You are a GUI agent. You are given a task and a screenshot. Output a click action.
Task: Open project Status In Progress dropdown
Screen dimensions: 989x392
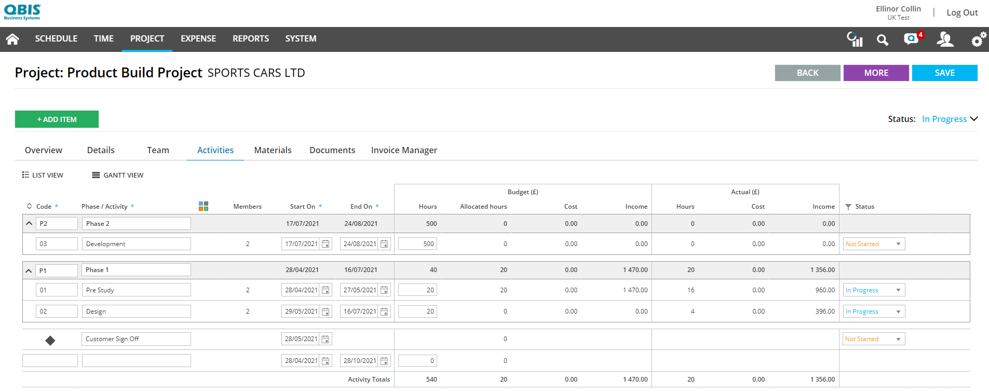[950, 119]
